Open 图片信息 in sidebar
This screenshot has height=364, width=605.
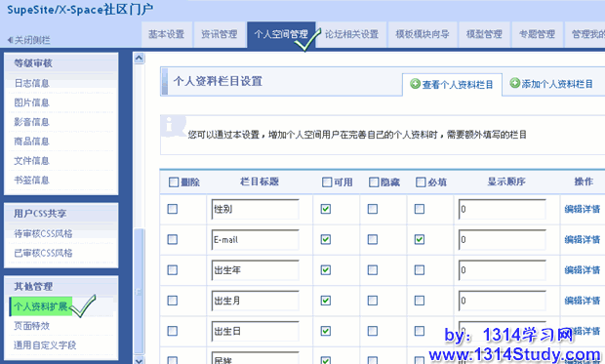pos(31,102)
